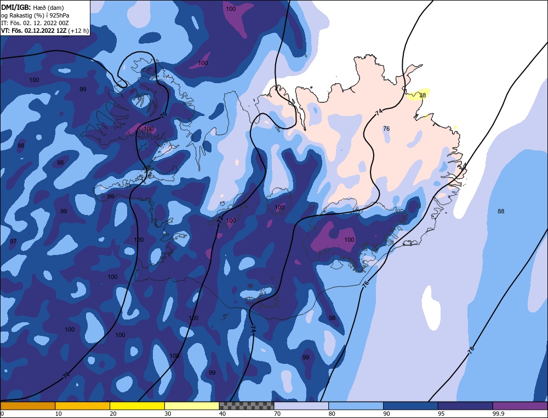Click the pale yellow 30–40 legend swatch

click(x=192, y=405)
